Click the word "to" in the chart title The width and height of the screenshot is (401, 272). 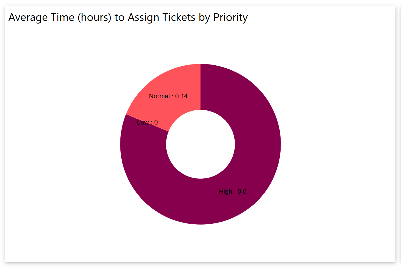tap(120, 17)
